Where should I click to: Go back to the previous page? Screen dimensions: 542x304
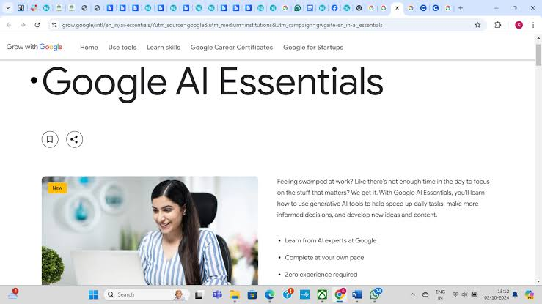[9, 25]
